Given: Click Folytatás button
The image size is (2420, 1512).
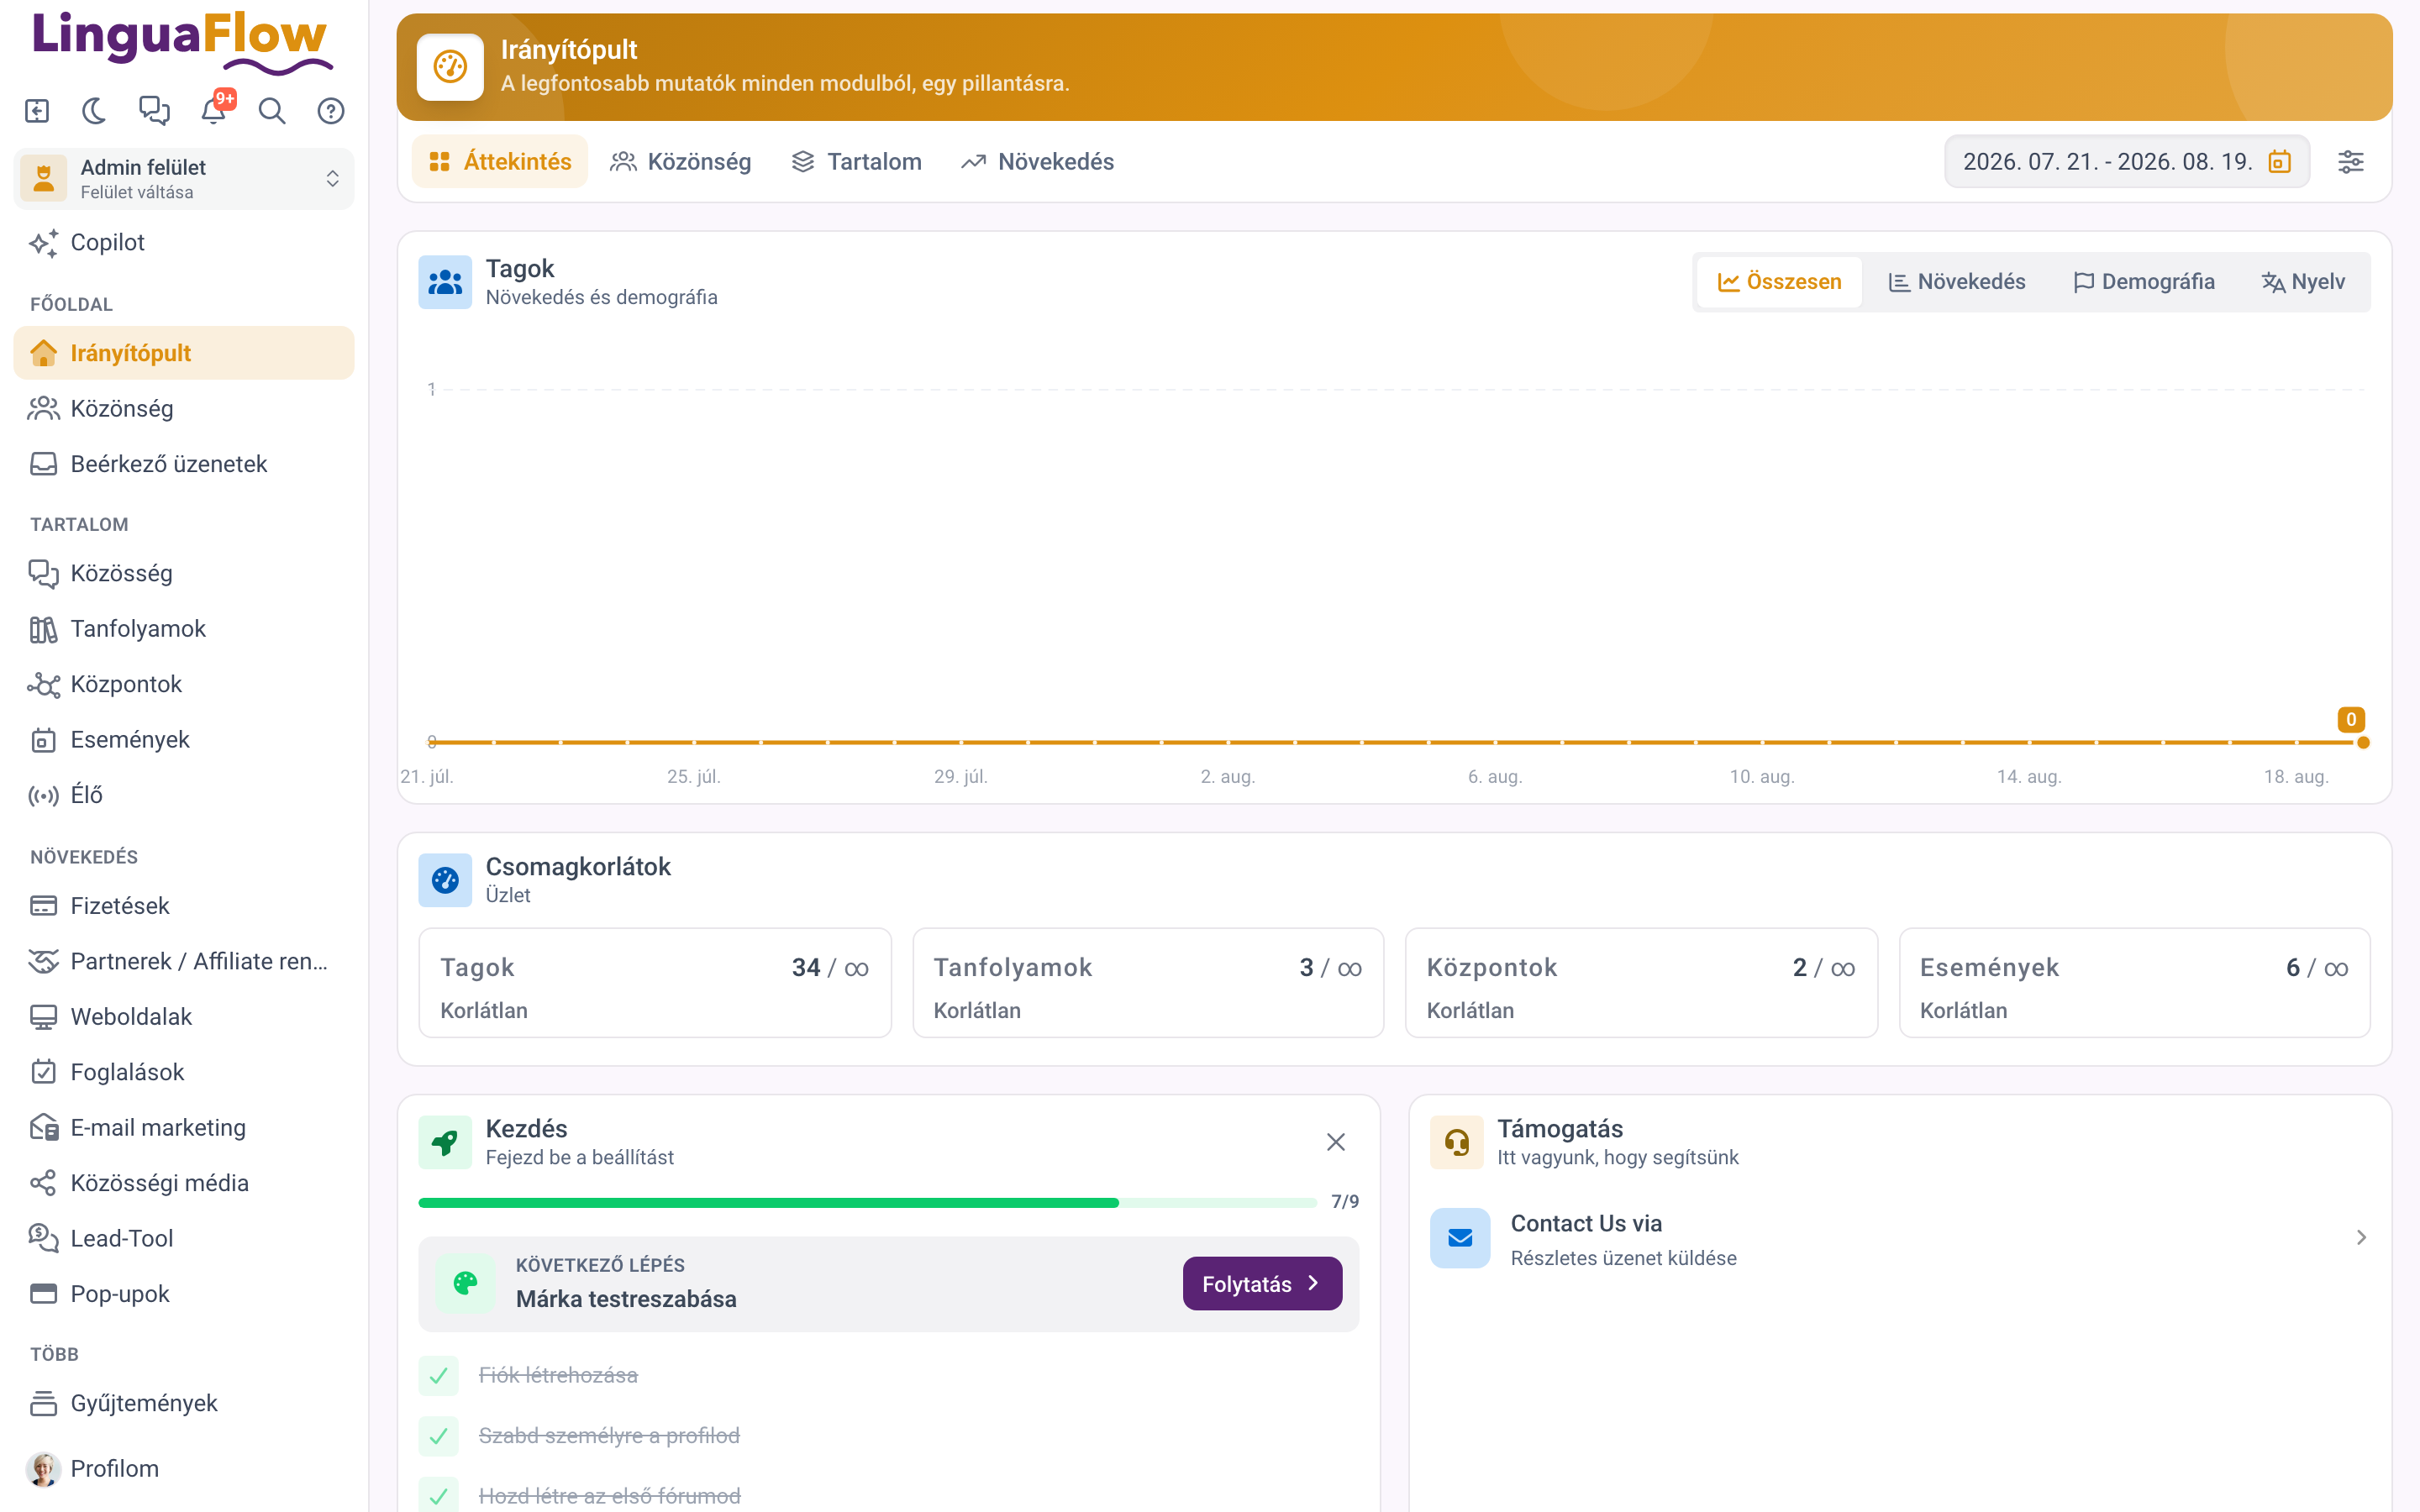Looking at the screenshot, I should coord(1262,1284).
